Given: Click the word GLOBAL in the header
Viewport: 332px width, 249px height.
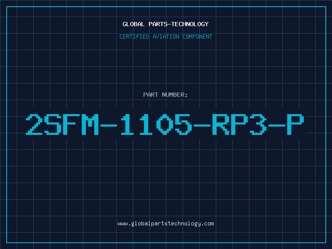Looking at the screenshot, I should [x=133, y=24].
